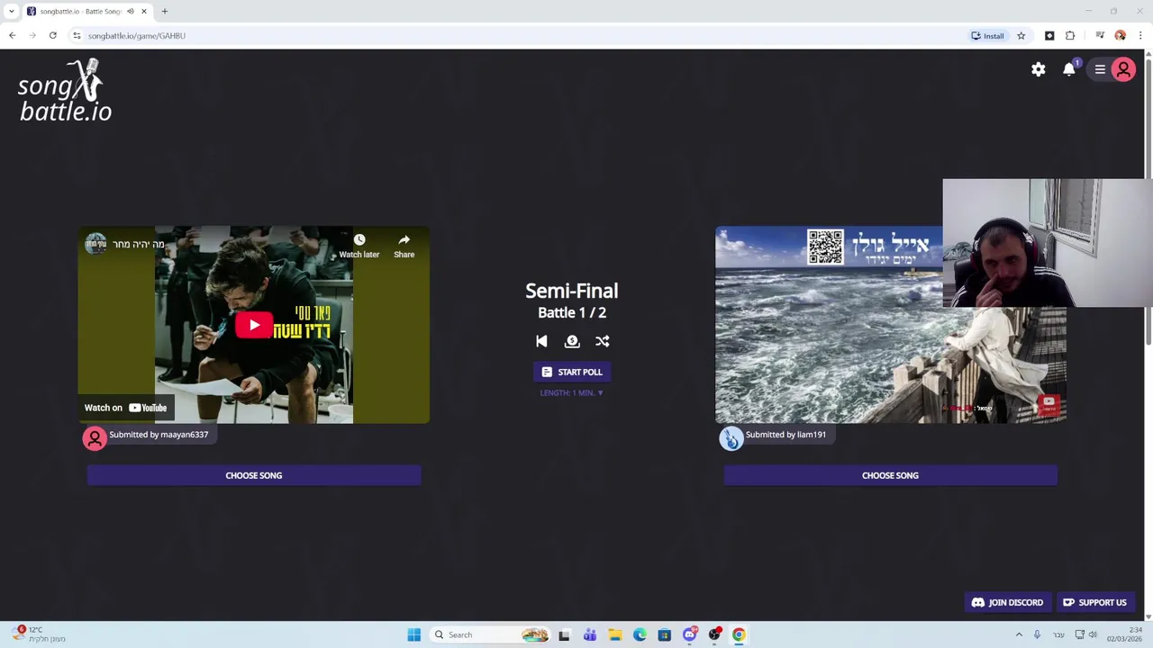
Task: Start the poll
Action: point(572,372)
